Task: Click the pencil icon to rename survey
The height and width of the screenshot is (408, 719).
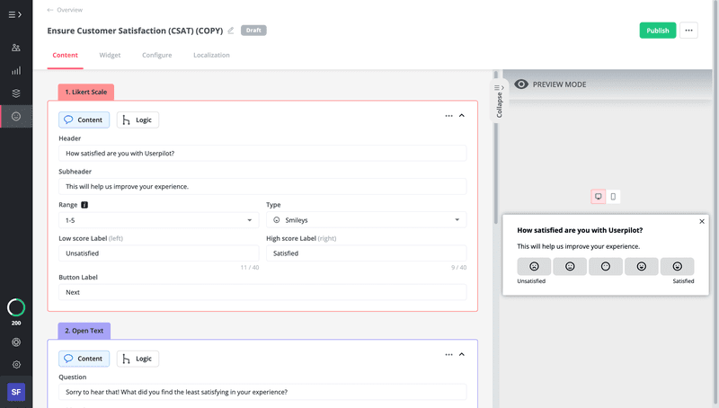Action: pos(231,31)
